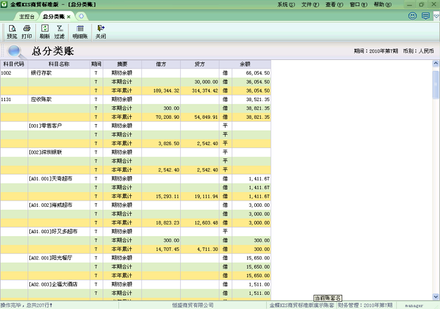
Task: Open the 帮助(H) menu
Action: tap(382, 4)
